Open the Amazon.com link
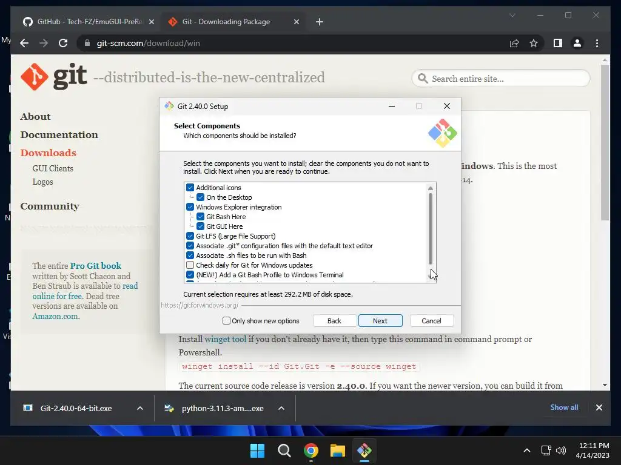 tap(55, 316)
